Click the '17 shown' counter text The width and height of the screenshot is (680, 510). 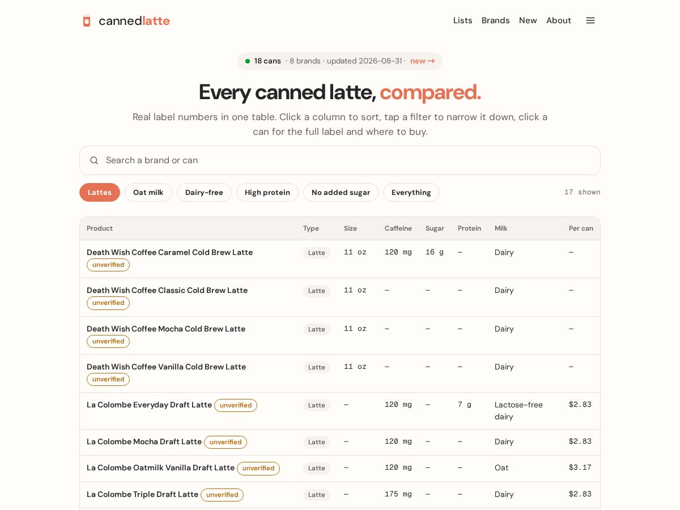pyautogui.click(x=582, y=193)
